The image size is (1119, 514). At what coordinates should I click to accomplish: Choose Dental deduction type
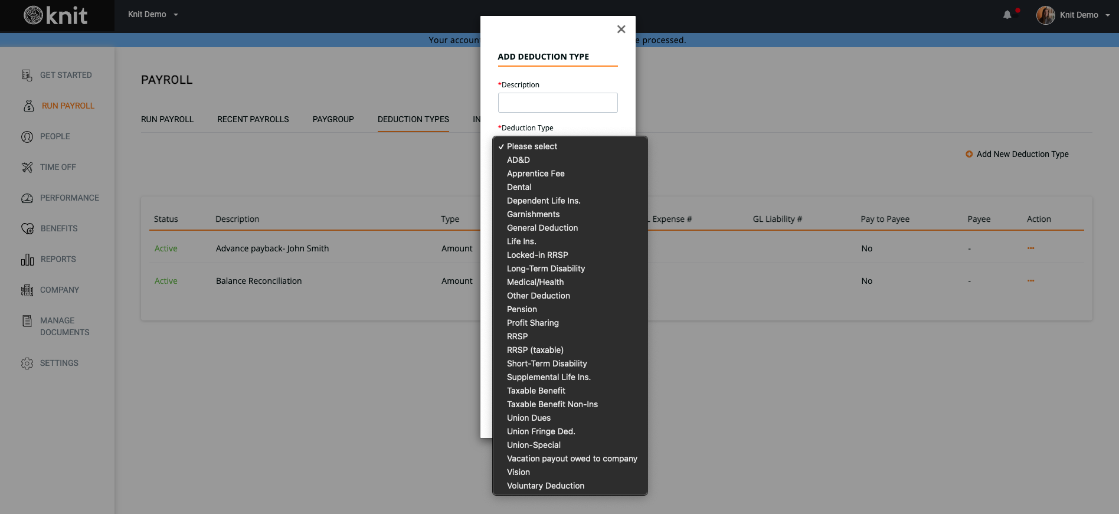[x=570, y=187]
